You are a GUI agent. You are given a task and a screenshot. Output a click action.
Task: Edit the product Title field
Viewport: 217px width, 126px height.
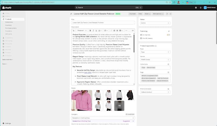coord(103,23)
